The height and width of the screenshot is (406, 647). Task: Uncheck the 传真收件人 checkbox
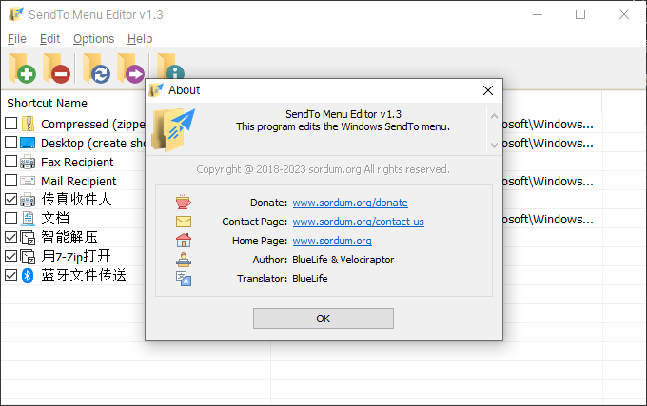[x=11, y=199]
